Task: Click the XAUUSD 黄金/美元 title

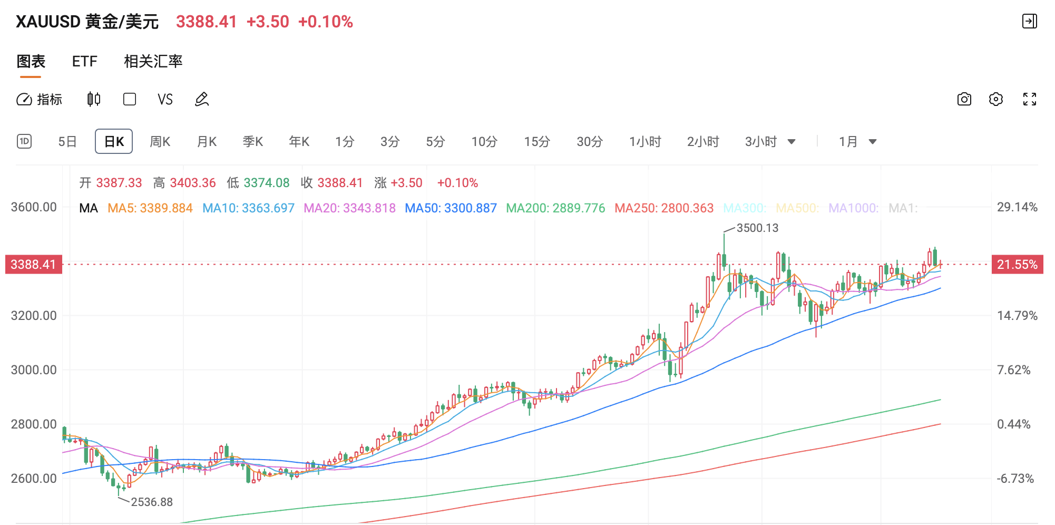Action: [x=87, y=22]
